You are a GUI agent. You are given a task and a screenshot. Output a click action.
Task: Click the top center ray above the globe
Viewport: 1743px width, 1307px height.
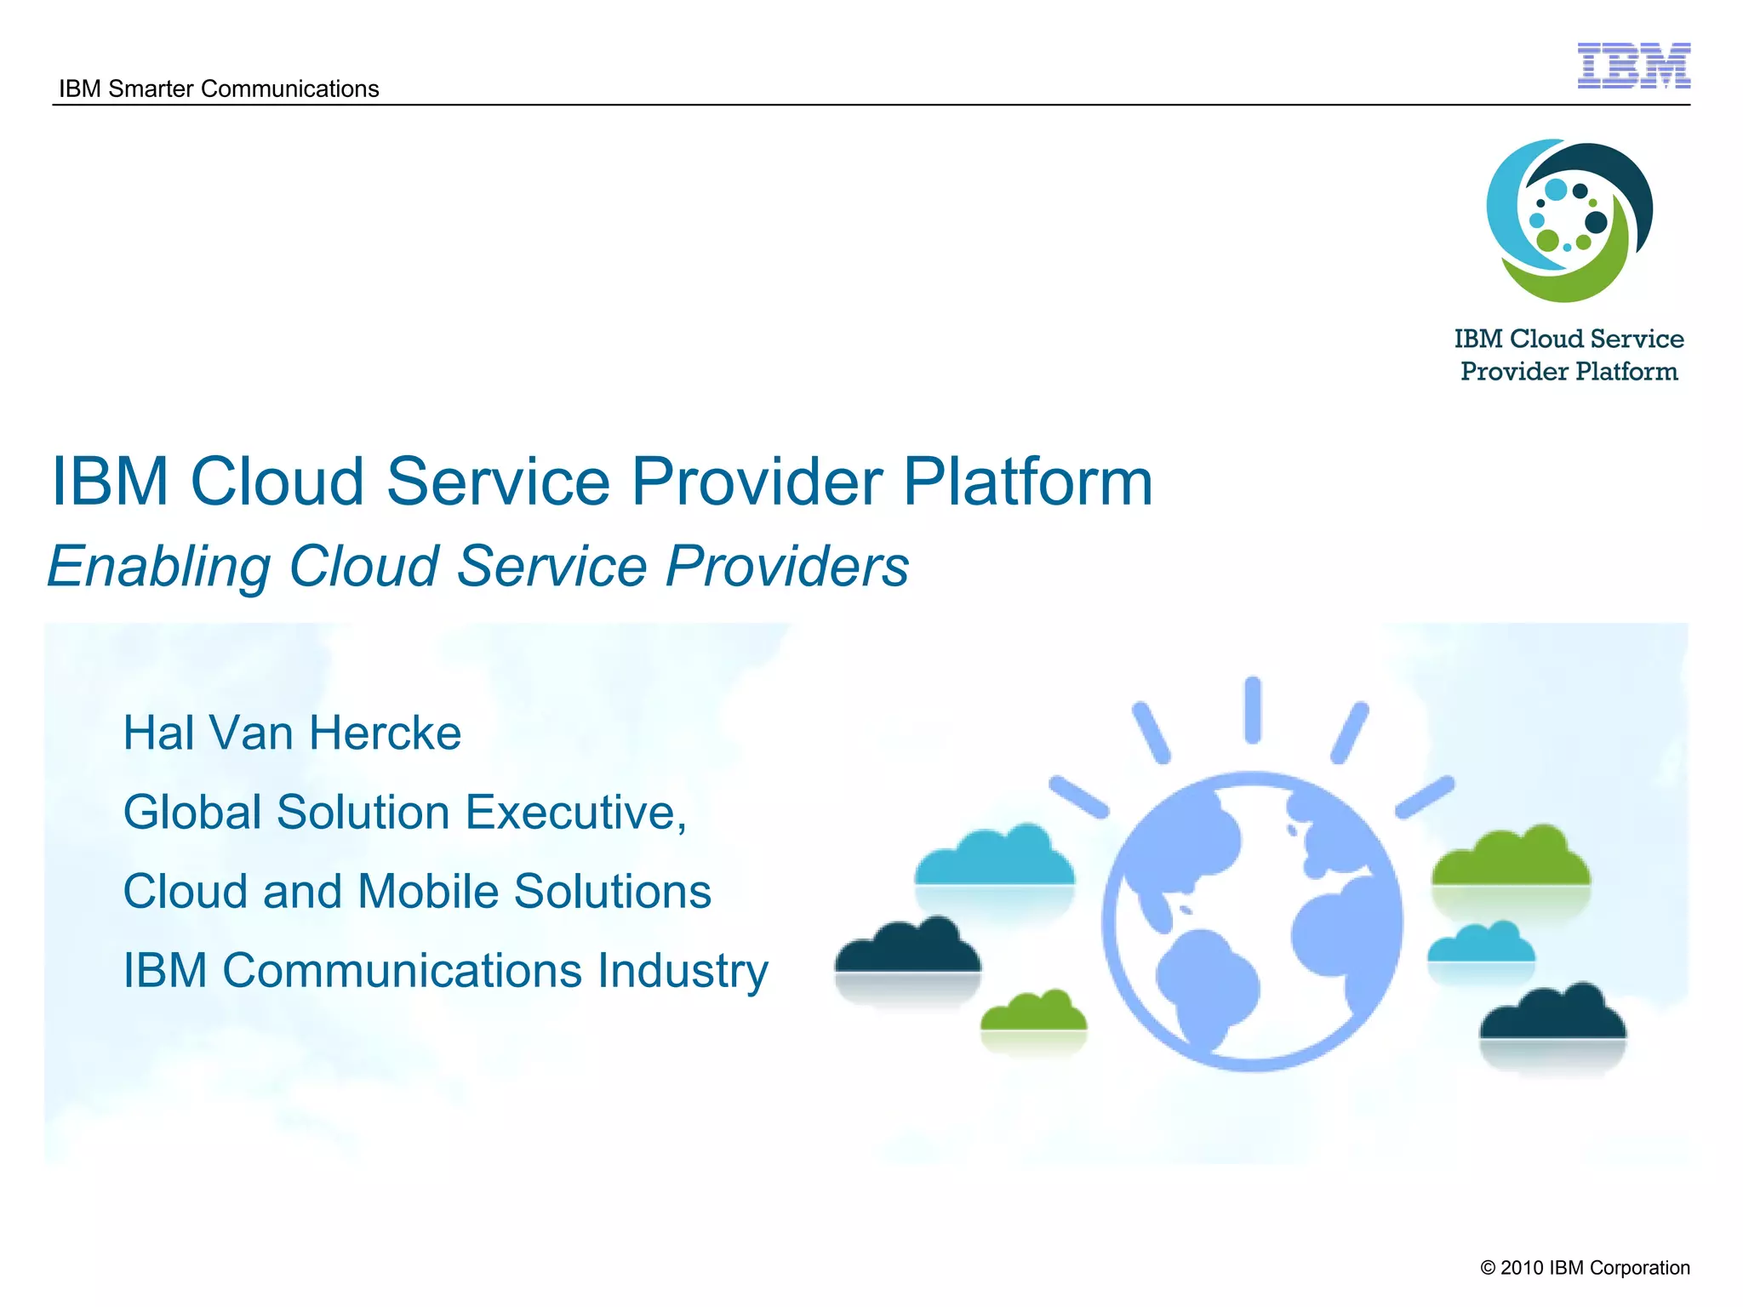tap(1252, 710)
